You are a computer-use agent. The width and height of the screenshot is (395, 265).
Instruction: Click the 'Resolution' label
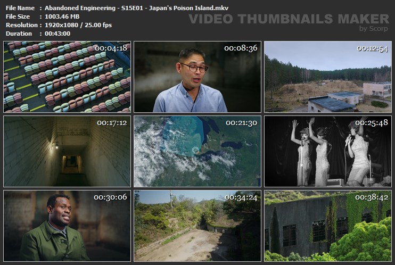(x=22, y=25)
